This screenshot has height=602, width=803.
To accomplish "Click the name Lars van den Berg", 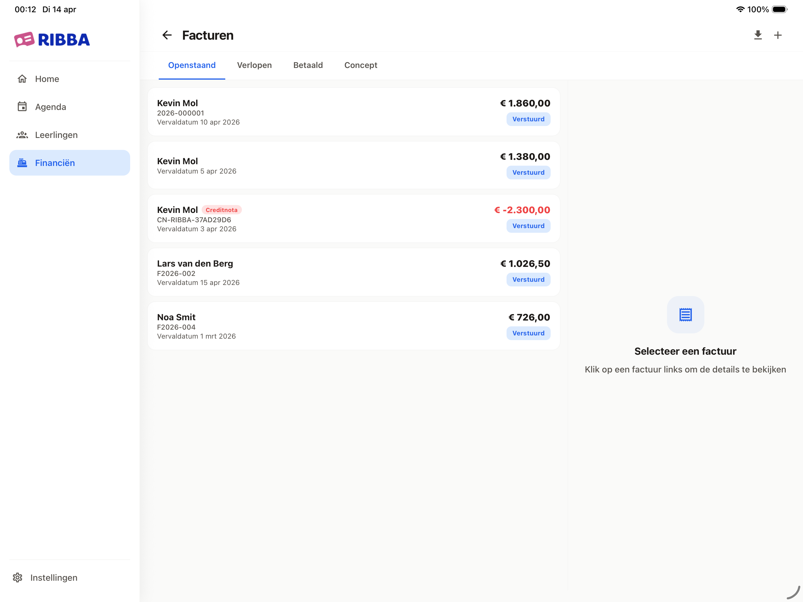I will [x=195, y=263].
